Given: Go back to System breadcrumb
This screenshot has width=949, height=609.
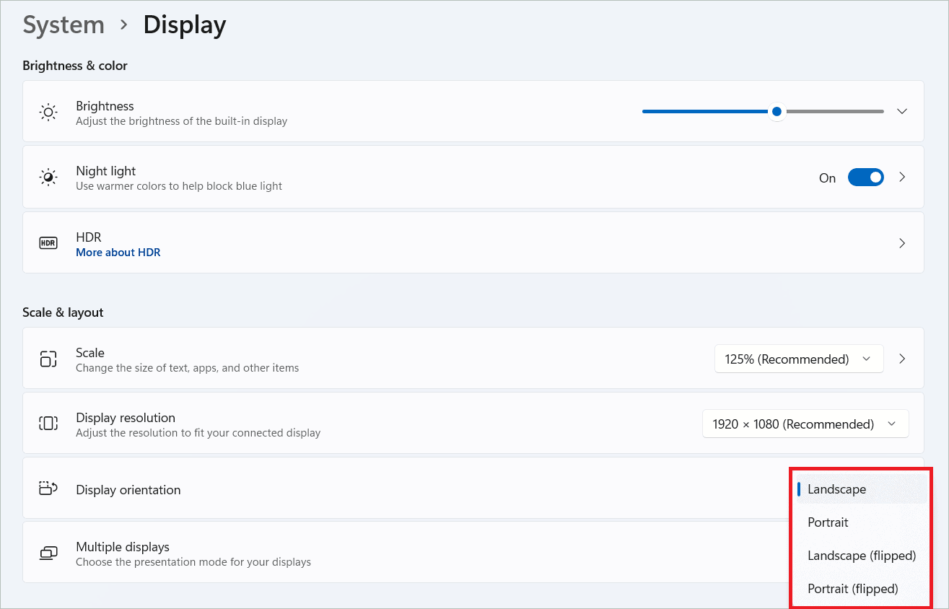Looking at the screenshot, I should (x=64, y=25).
